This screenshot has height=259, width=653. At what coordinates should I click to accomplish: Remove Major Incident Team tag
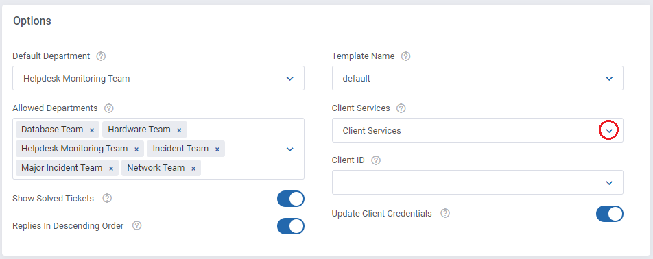pyautogui.click(x=111, y=169)
